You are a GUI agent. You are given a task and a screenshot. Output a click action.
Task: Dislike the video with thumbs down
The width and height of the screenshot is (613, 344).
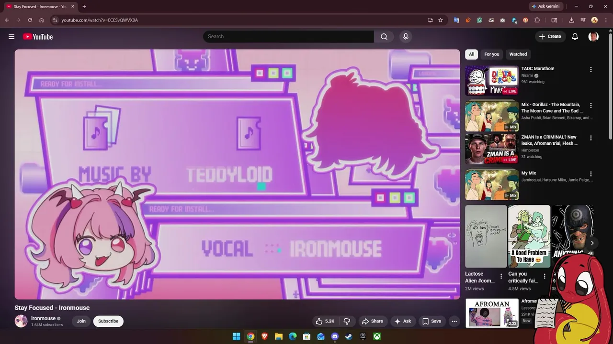coord(347,321)
